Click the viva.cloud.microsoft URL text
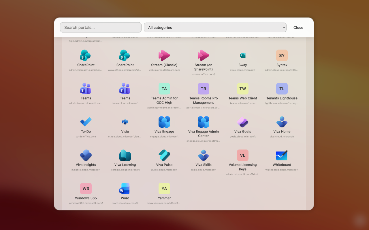369x230 pixels. click(282, 137)
